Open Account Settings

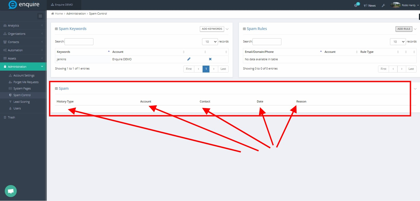[x=24, y=75]
